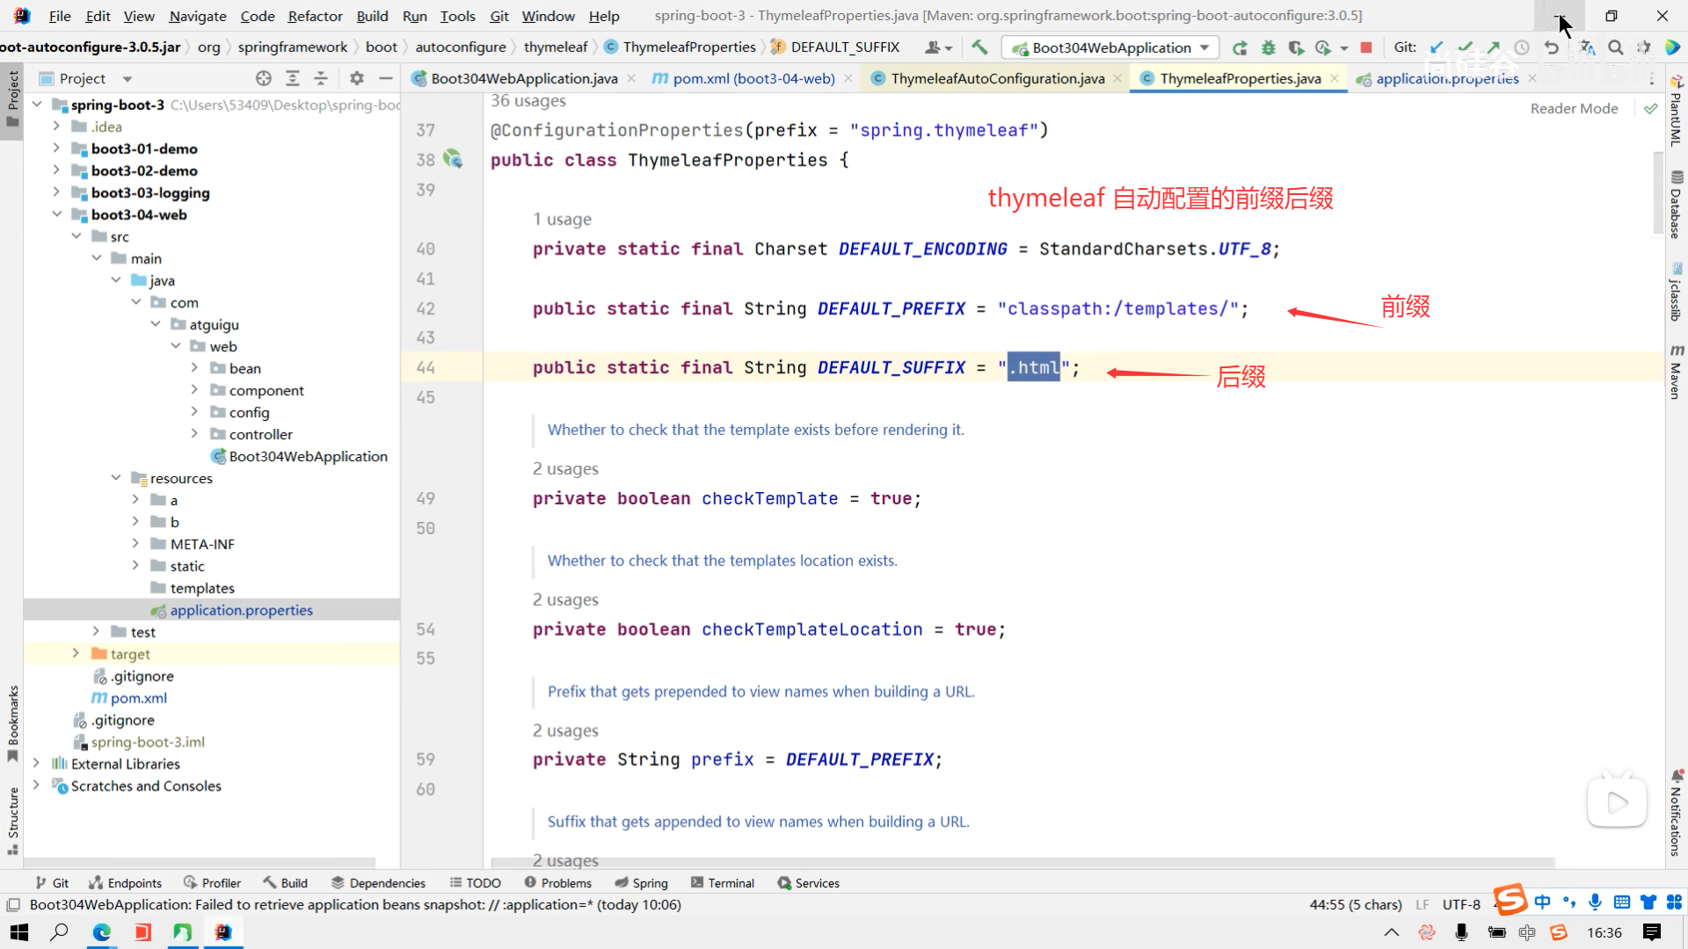This screenshot has width=1688, height=949.
Task: Open the Terminal tool window
Action: (x=722, y=883)
